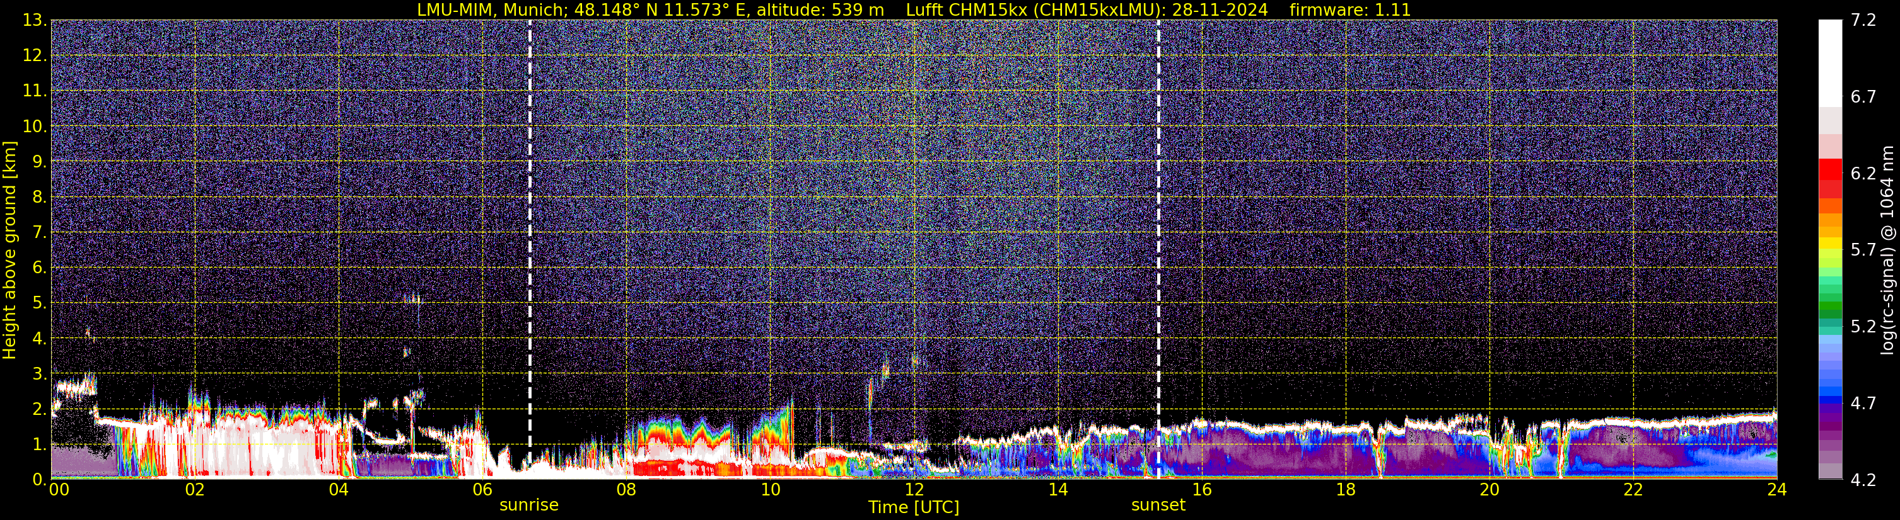This screenshot has height=520, width=1900.
Task: Click the time axis tick label 16
Action: point(1201,490)
